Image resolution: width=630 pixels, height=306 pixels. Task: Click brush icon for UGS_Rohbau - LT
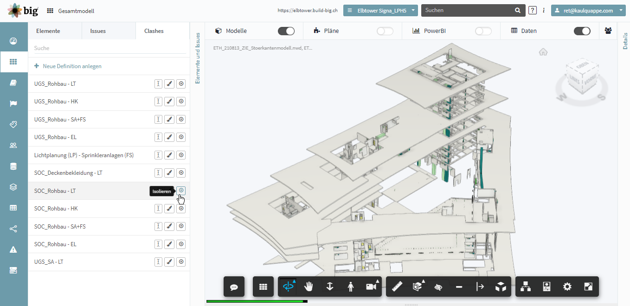pyautogui.click(x=170, y=83)
